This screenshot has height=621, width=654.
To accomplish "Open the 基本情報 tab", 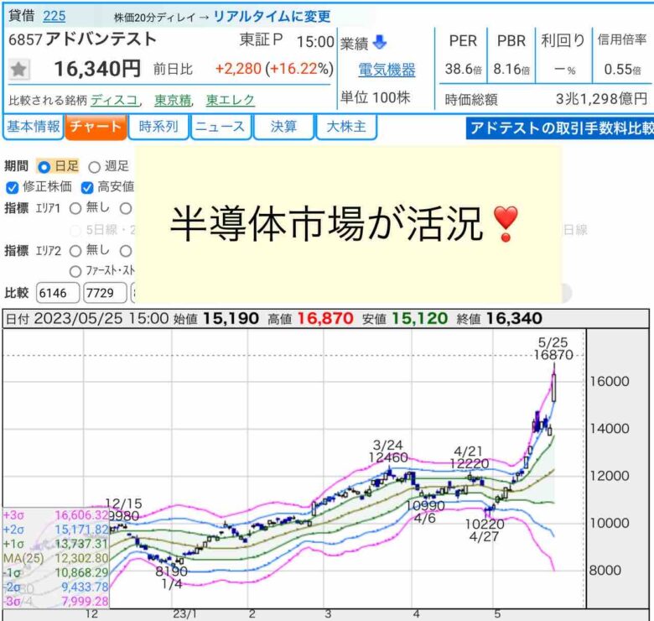I will pos(34,127).
